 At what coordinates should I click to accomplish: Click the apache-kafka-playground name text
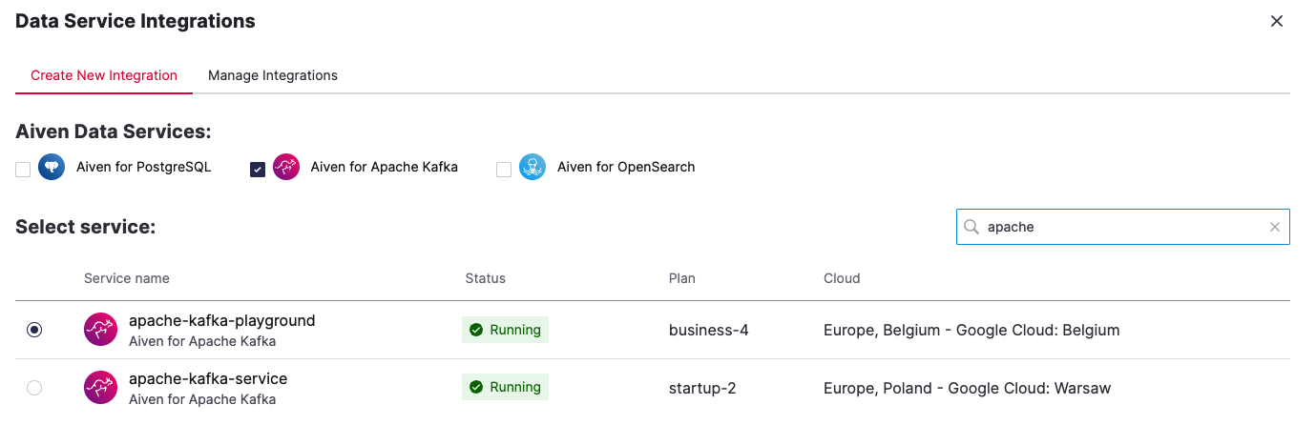point(221,320)
